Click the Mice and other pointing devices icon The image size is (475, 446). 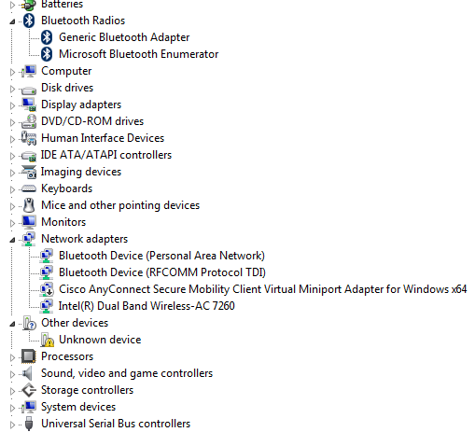click(x=29, y=205)
